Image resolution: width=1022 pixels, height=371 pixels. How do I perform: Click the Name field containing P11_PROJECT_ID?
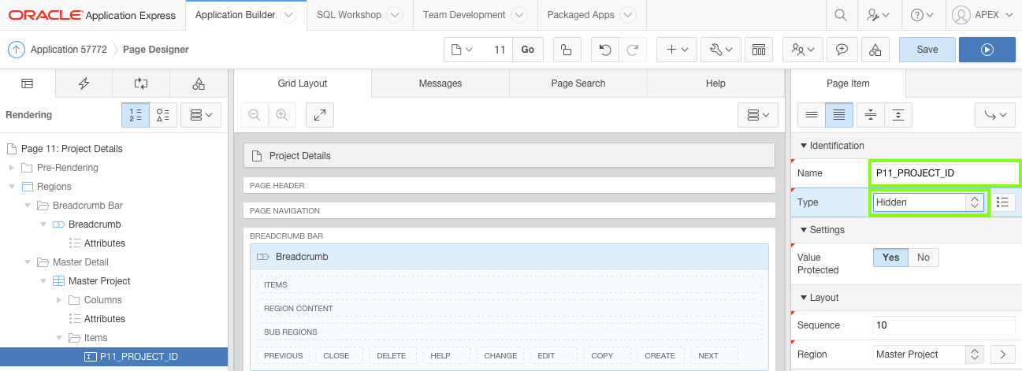pyautogui.click(x=943, y=173)
